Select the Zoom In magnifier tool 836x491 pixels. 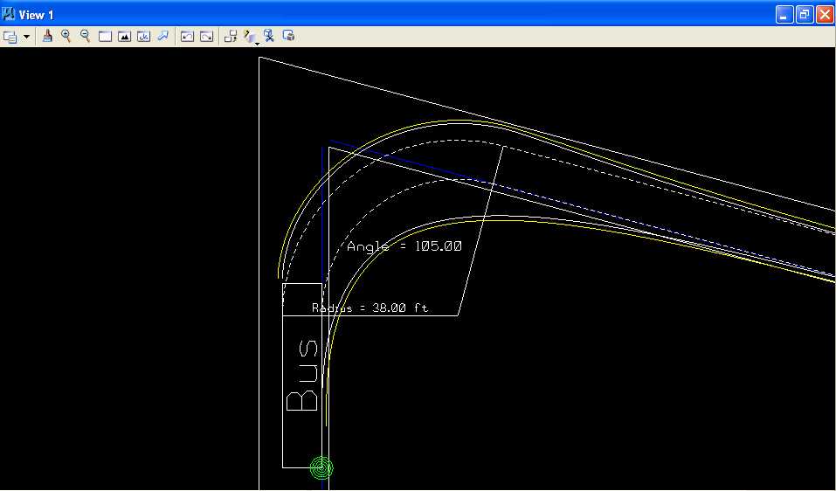[x=66, y=37]
